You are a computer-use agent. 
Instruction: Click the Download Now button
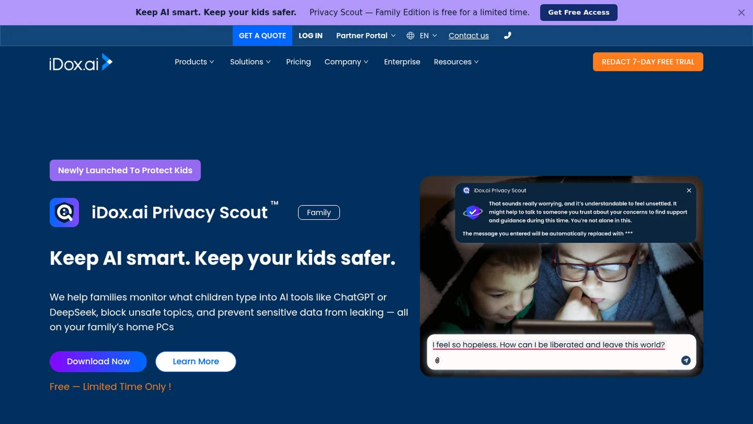[98, 361]
